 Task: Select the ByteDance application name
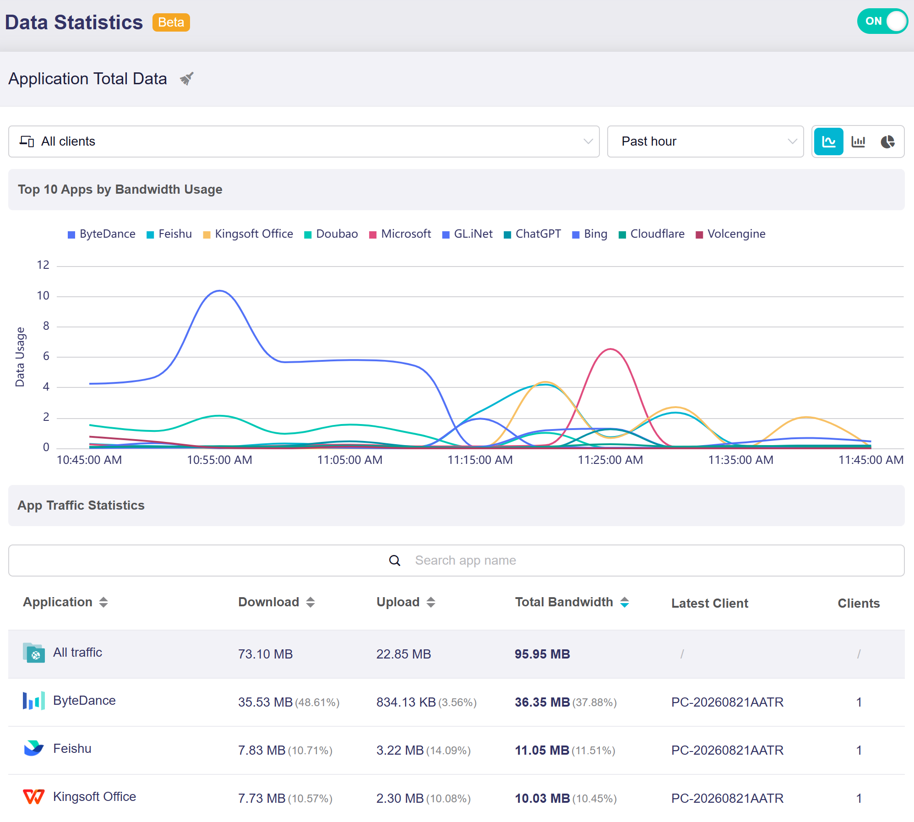click(x=84, y=701)
